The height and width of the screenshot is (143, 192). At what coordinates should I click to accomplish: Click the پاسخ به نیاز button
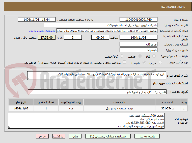tap(147, 136)
